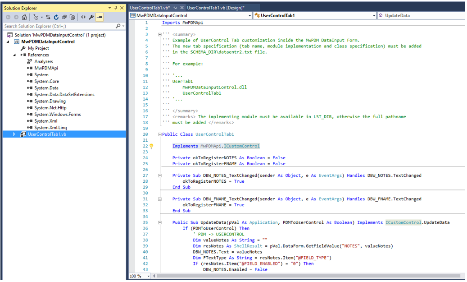Viewport: 467px width, 282px height.
Task: Switch to the UserControlTab1.vb [Design]* tab
Action: pos(216,8)
